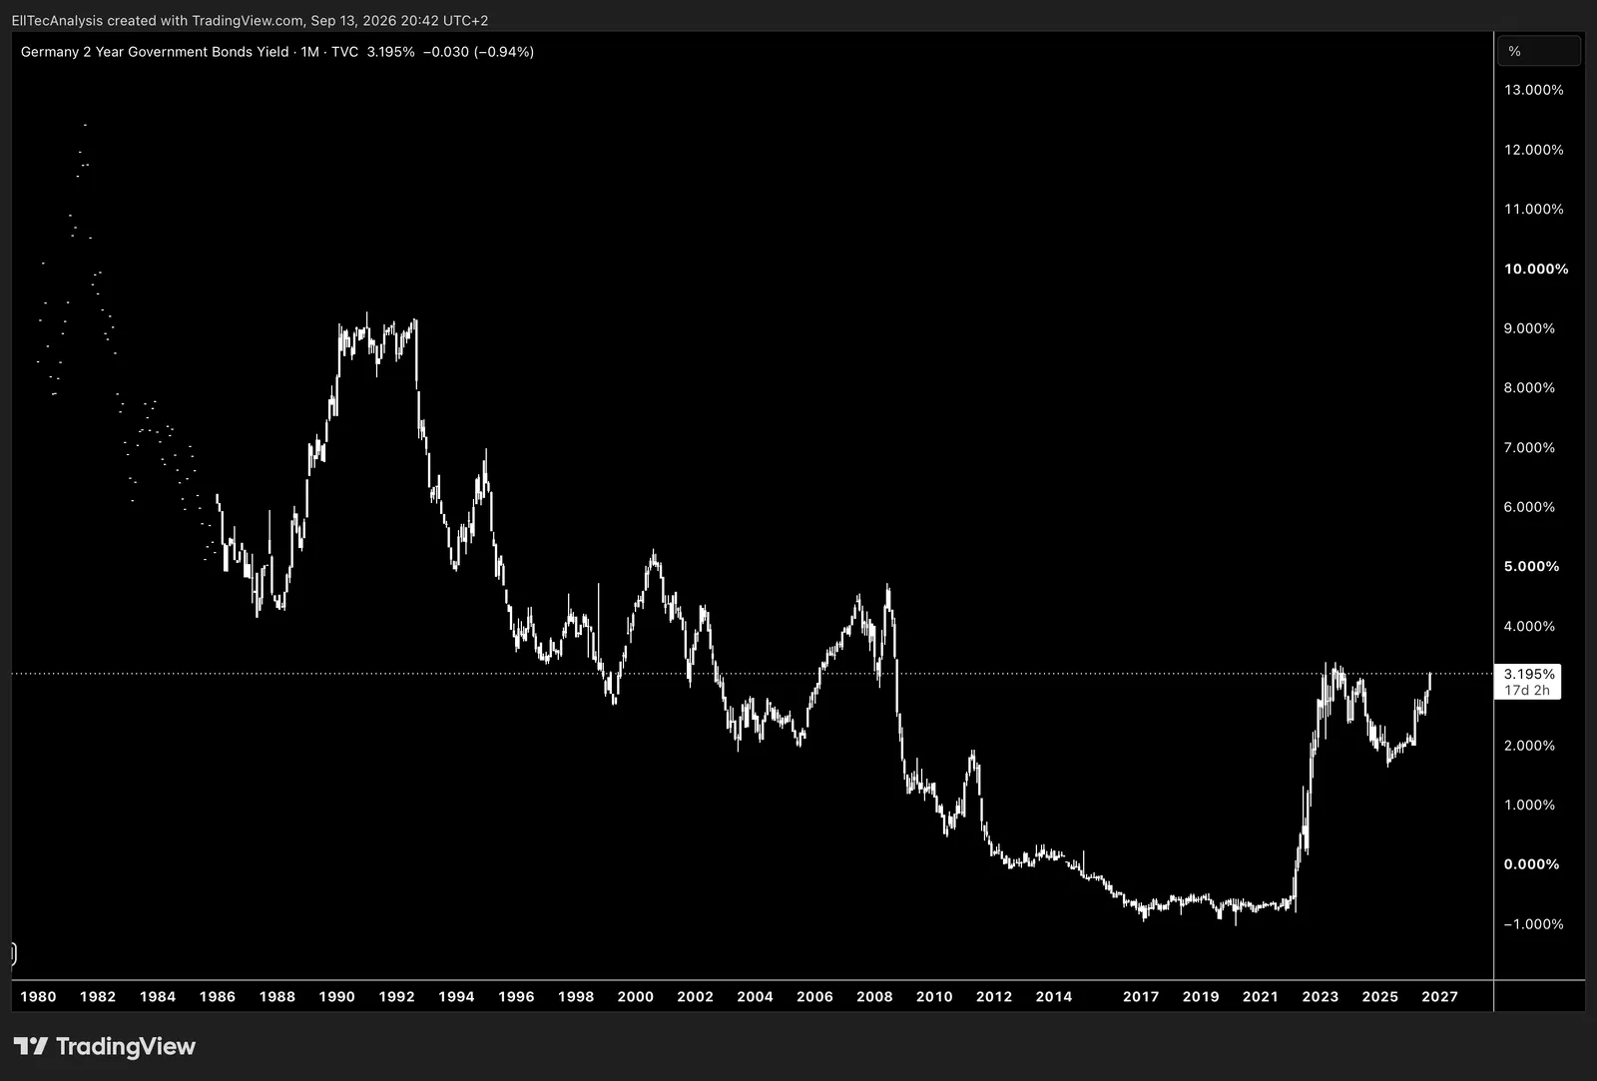Click the bold "0.000%" price axis label
This screenshot has width=1597, height=1081.
[x=1531, y=864]
